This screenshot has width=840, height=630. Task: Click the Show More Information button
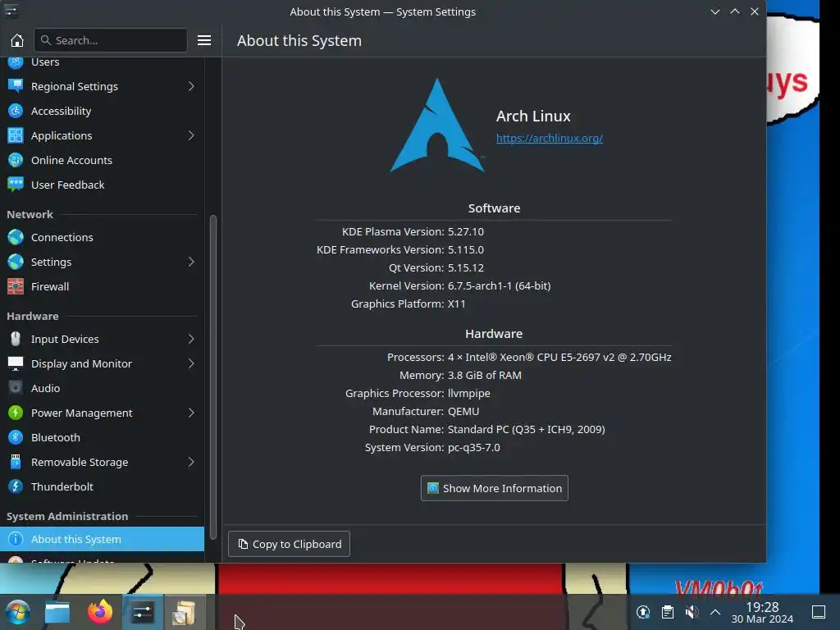[495, 488]
